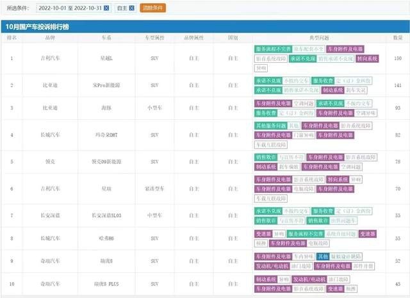
Task: Click the 其他服务问题 tag
Action: (x=270, y=126)
